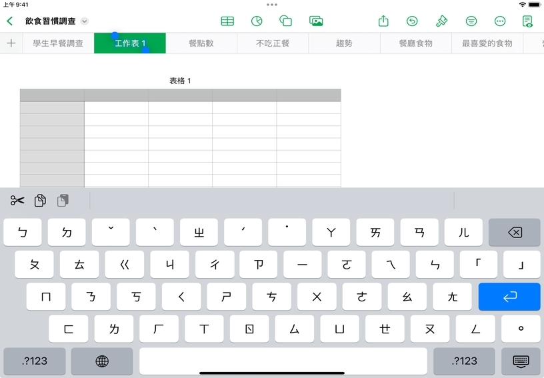The height and width of the screenshot is (378, 544).
Task: Tap the 表格 1 table title
Action: tap(180, 81)
